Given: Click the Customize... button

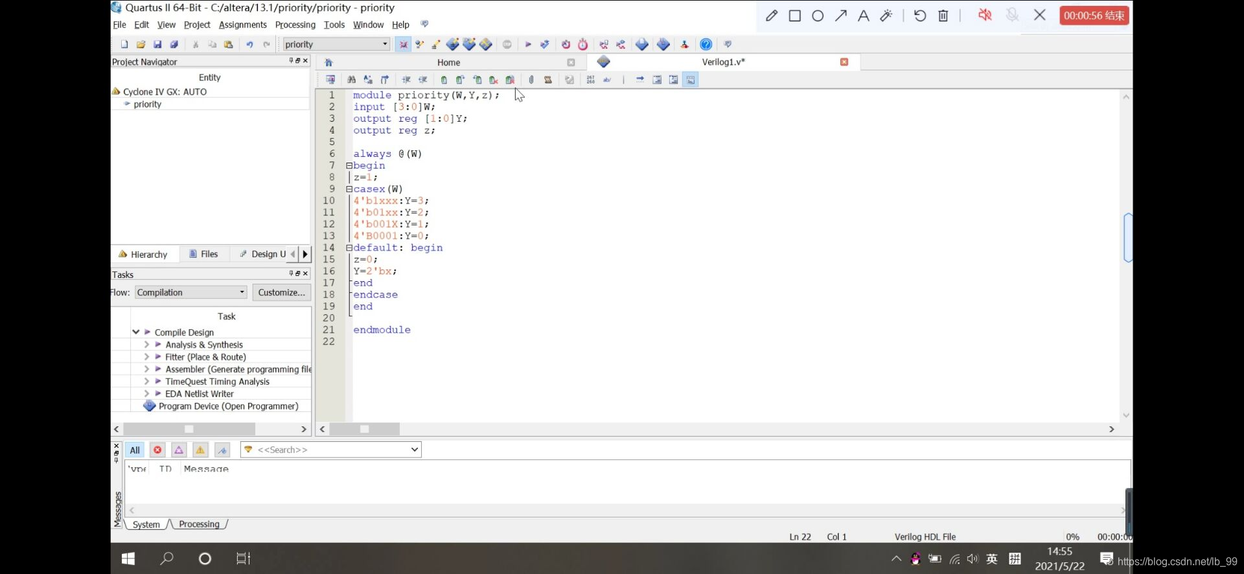Looking at the screenshot, I should (281, 292).
